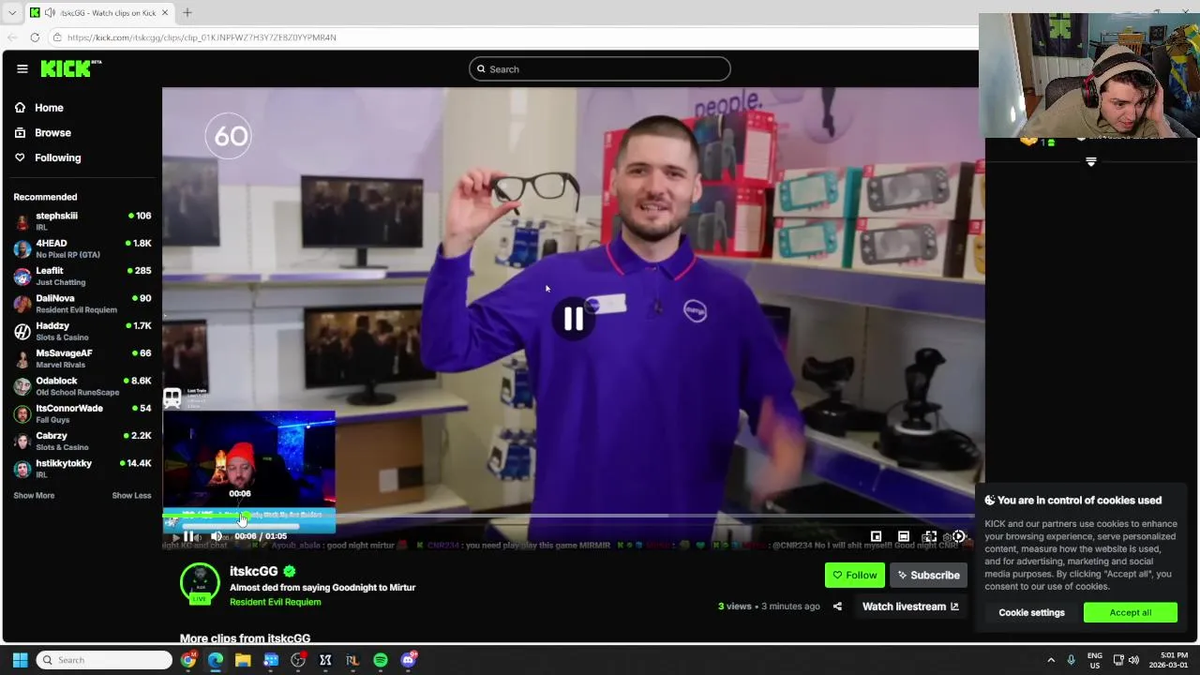Open Haddzy's channel in Recommended
This screenshot has height=675, width=1200.
click(x=82, y=331)
